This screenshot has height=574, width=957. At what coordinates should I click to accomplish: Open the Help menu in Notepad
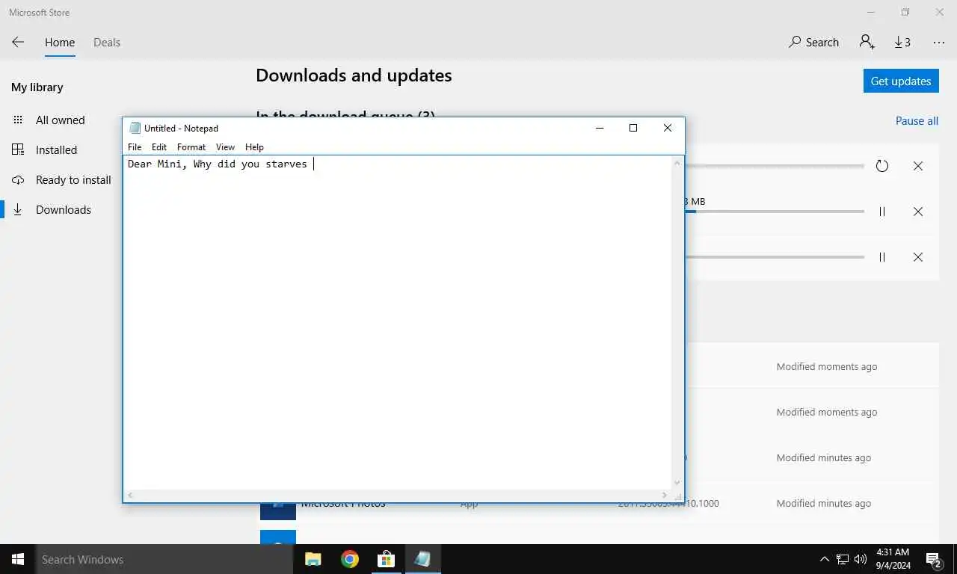pos(254,147)
